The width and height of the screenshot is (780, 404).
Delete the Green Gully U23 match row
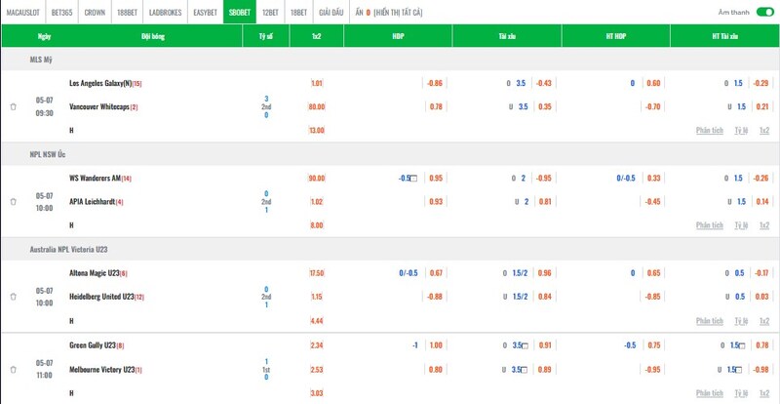(14, 370)
